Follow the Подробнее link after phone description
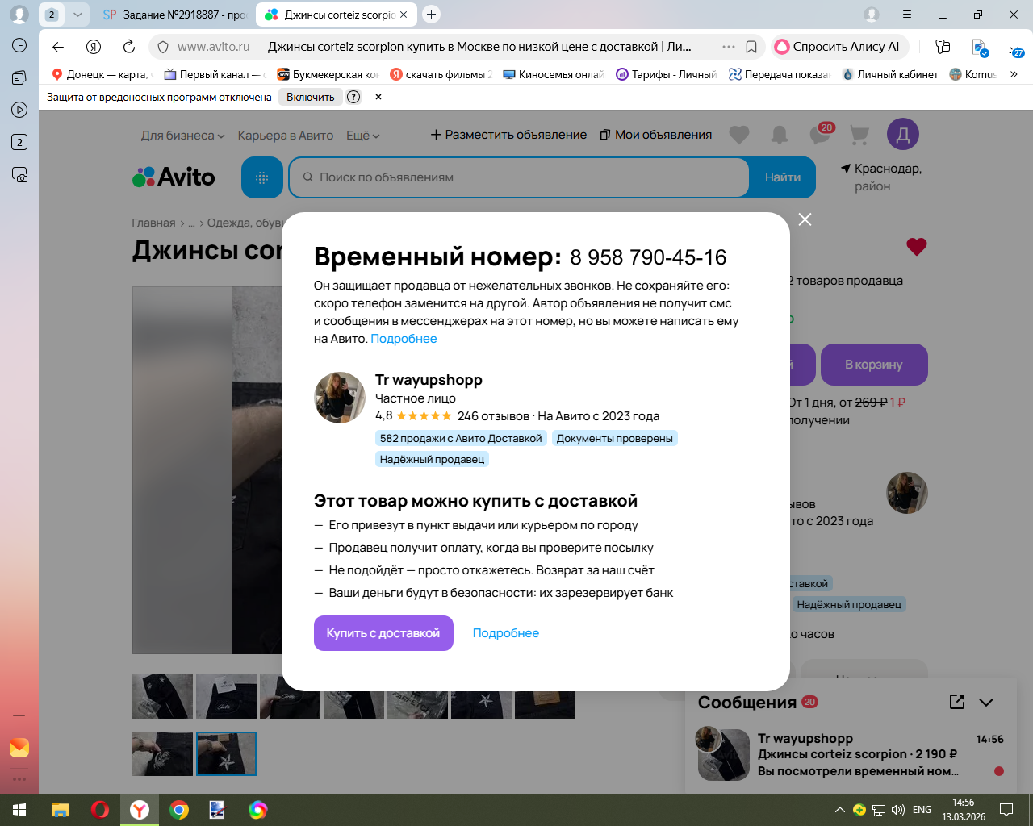Image resolution: width=1033 pixels, height=826 pixels. click(404, 339)
